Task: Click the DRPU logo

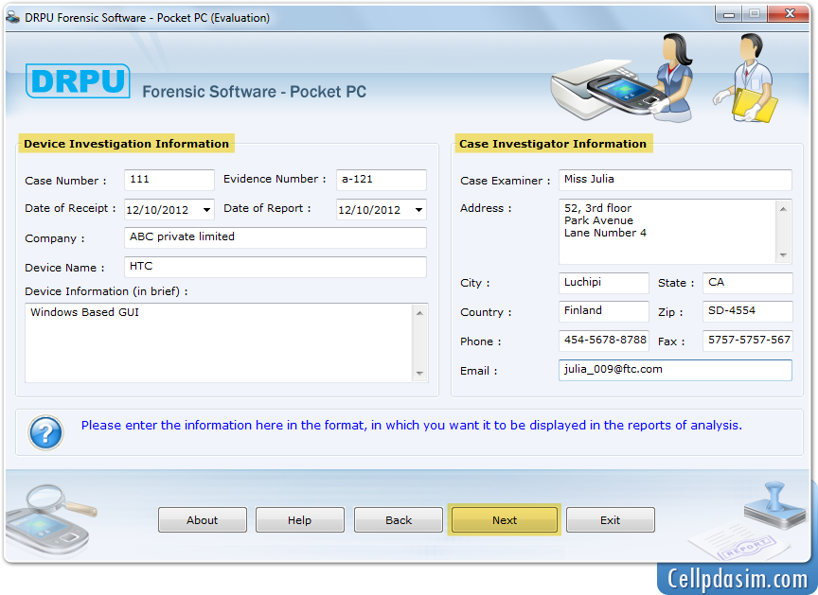Action: coord(78,80)
